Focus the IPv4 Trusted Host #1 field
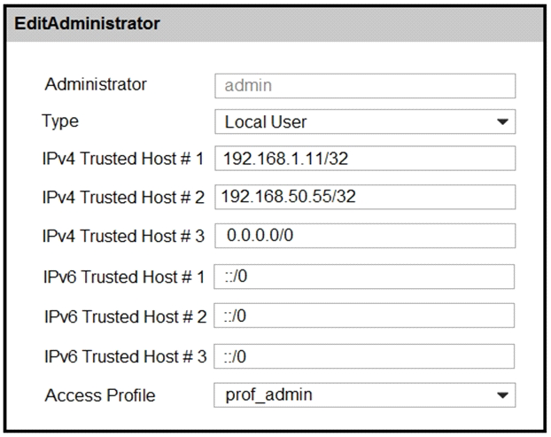 [x=364, y=160]
